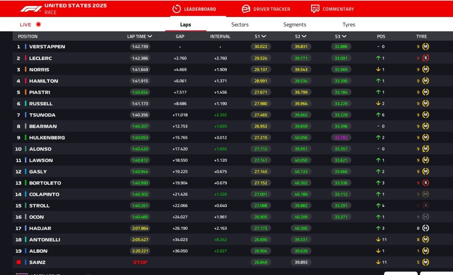The width and height of the screenshot is (453, 275).
Task: Expand the S1 column dropdown arrow
Action: click(x=263, y=37)
